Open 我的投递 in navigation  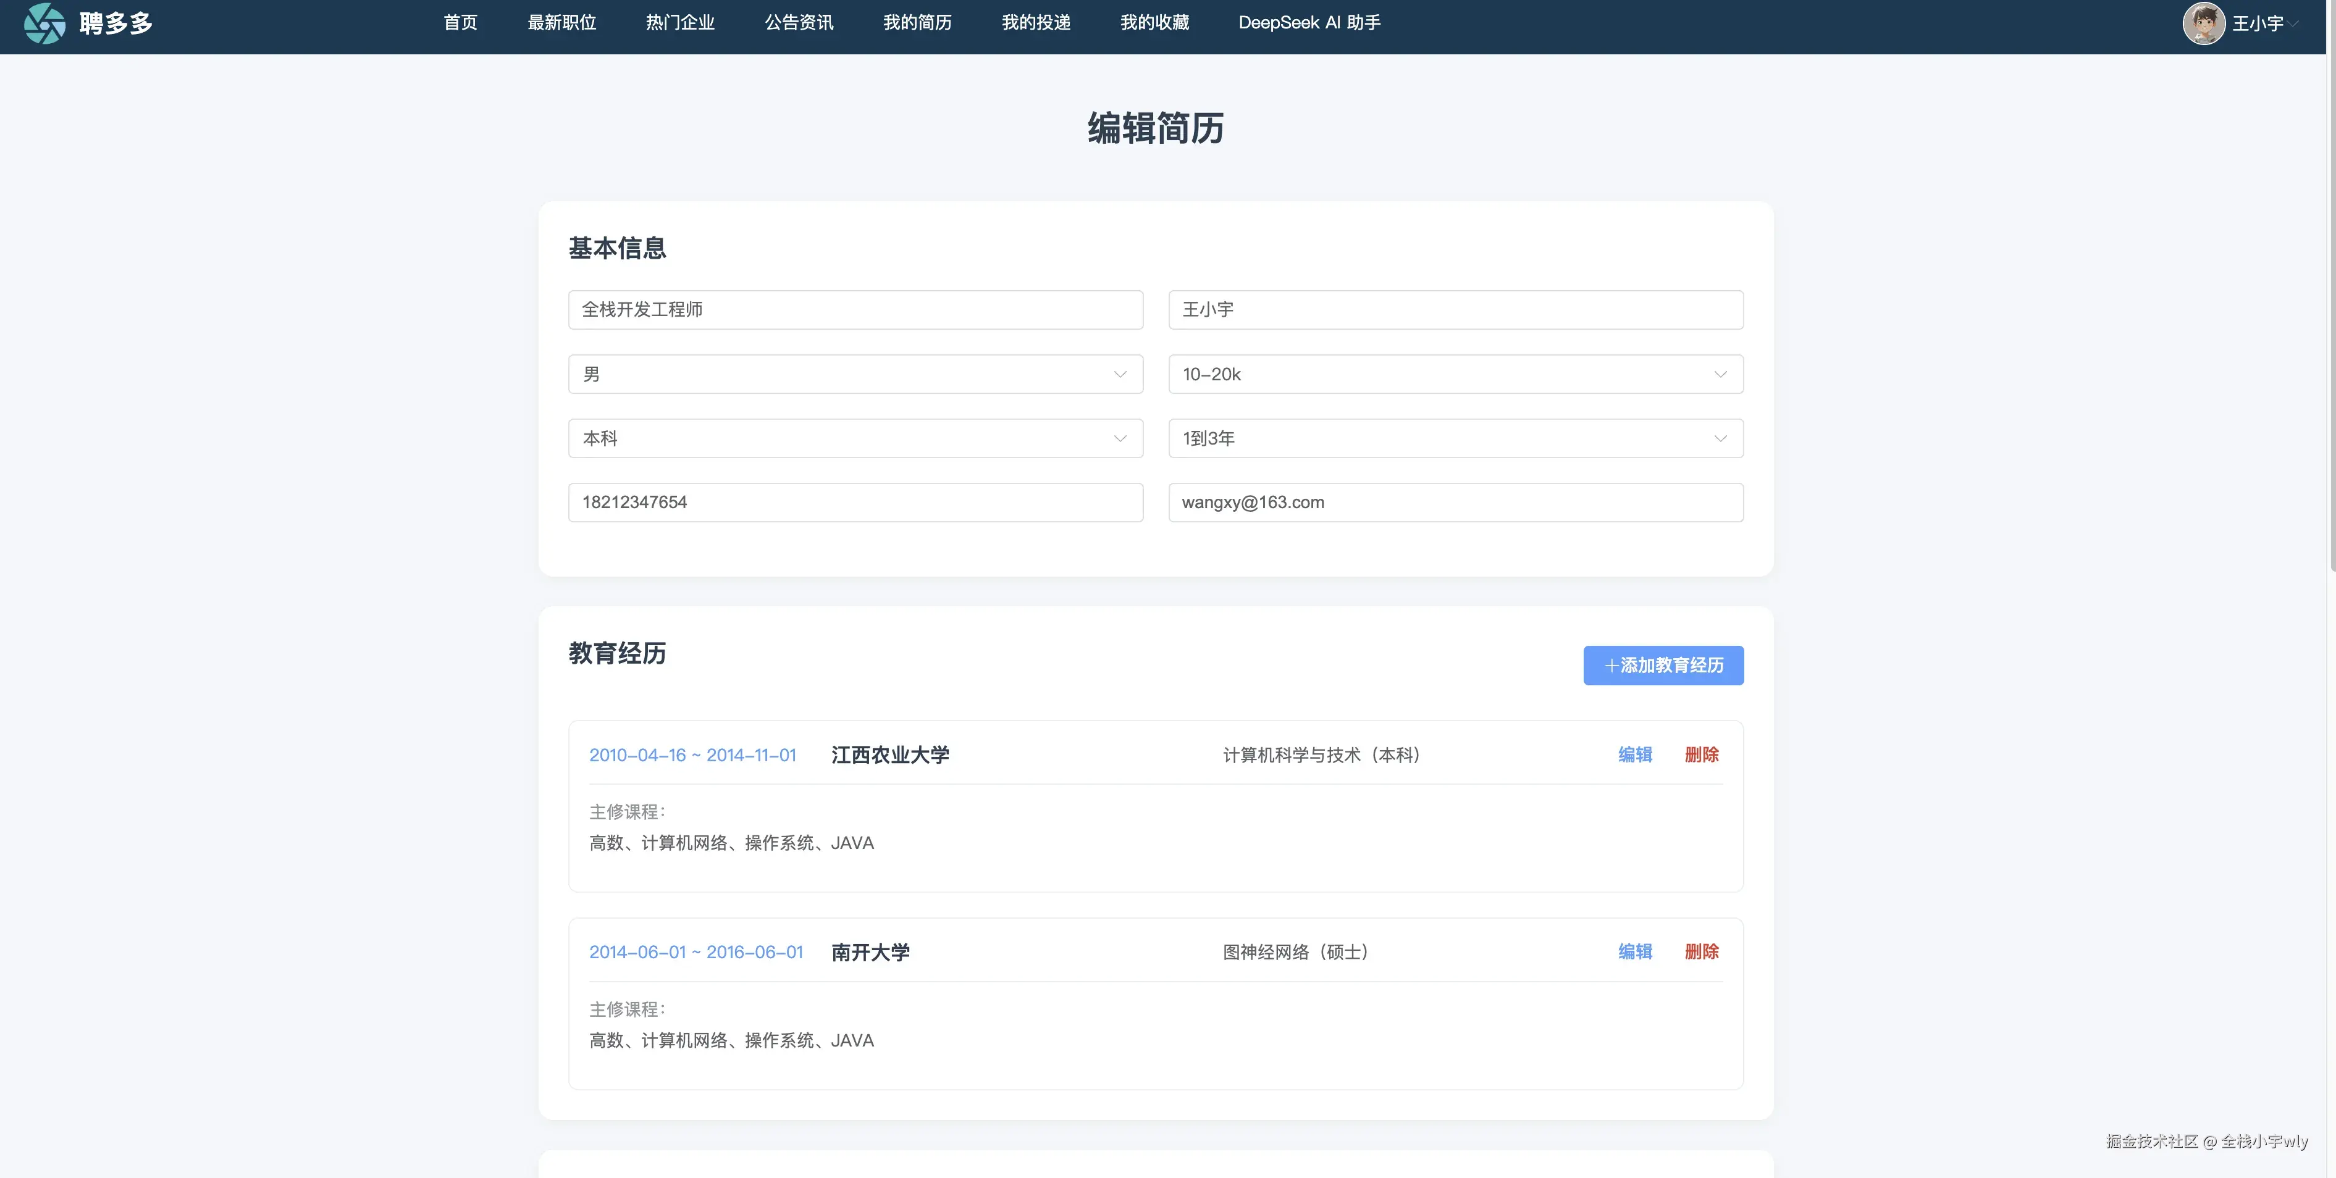(1036, 23)
